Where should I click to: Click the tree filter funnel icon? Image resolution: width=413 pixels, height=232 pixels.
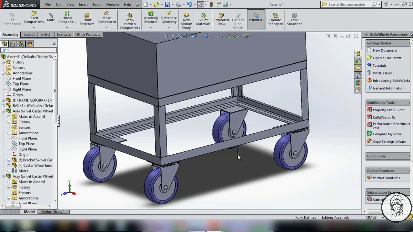tap(4, 50)
